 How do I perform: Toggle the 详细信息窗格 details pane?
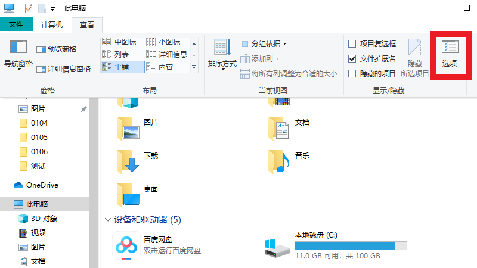click(x=63, y=68)
